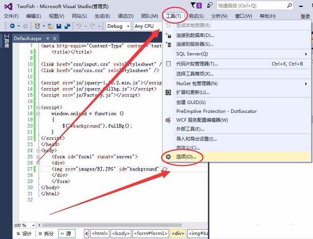Click the Undo arrow icon
The image size is (313, 239).
click(79, 26)
